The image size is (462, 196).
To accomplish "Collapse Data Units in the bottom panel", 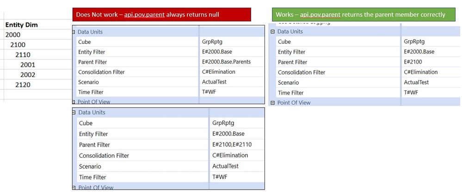I will coord(74,113).
